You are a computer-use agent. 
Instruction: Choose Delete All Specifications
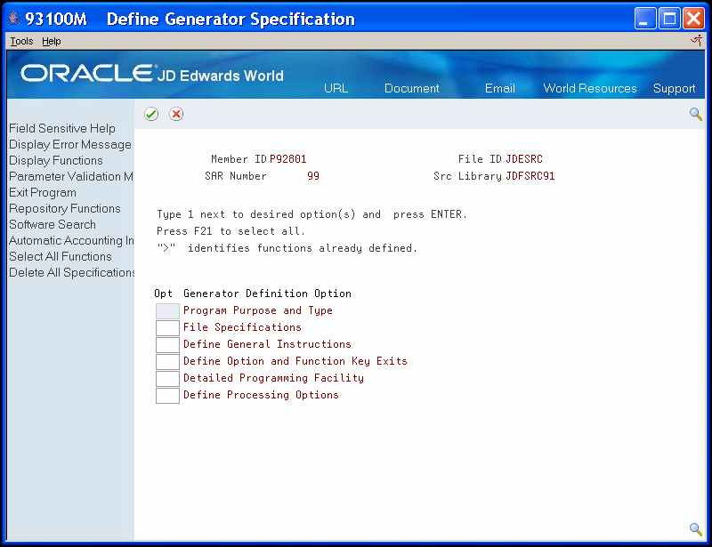click(x=72, y=272)
